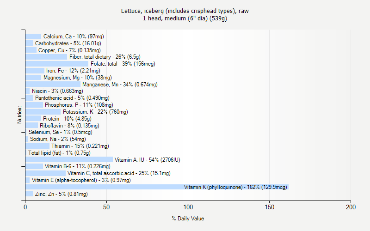Select Manganese, Mn - 34% (0.674mg) label

[x=120, y=85]
